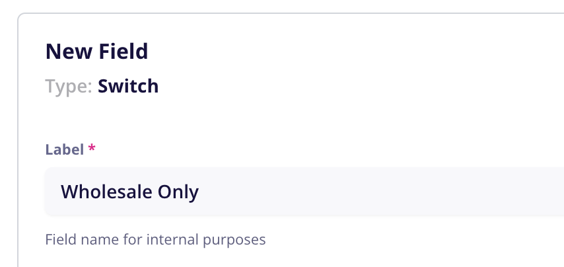The height and width of the screenshot is (267, 564).
Task: Click blank area right of helper text
Action: [x=409, y=239]
